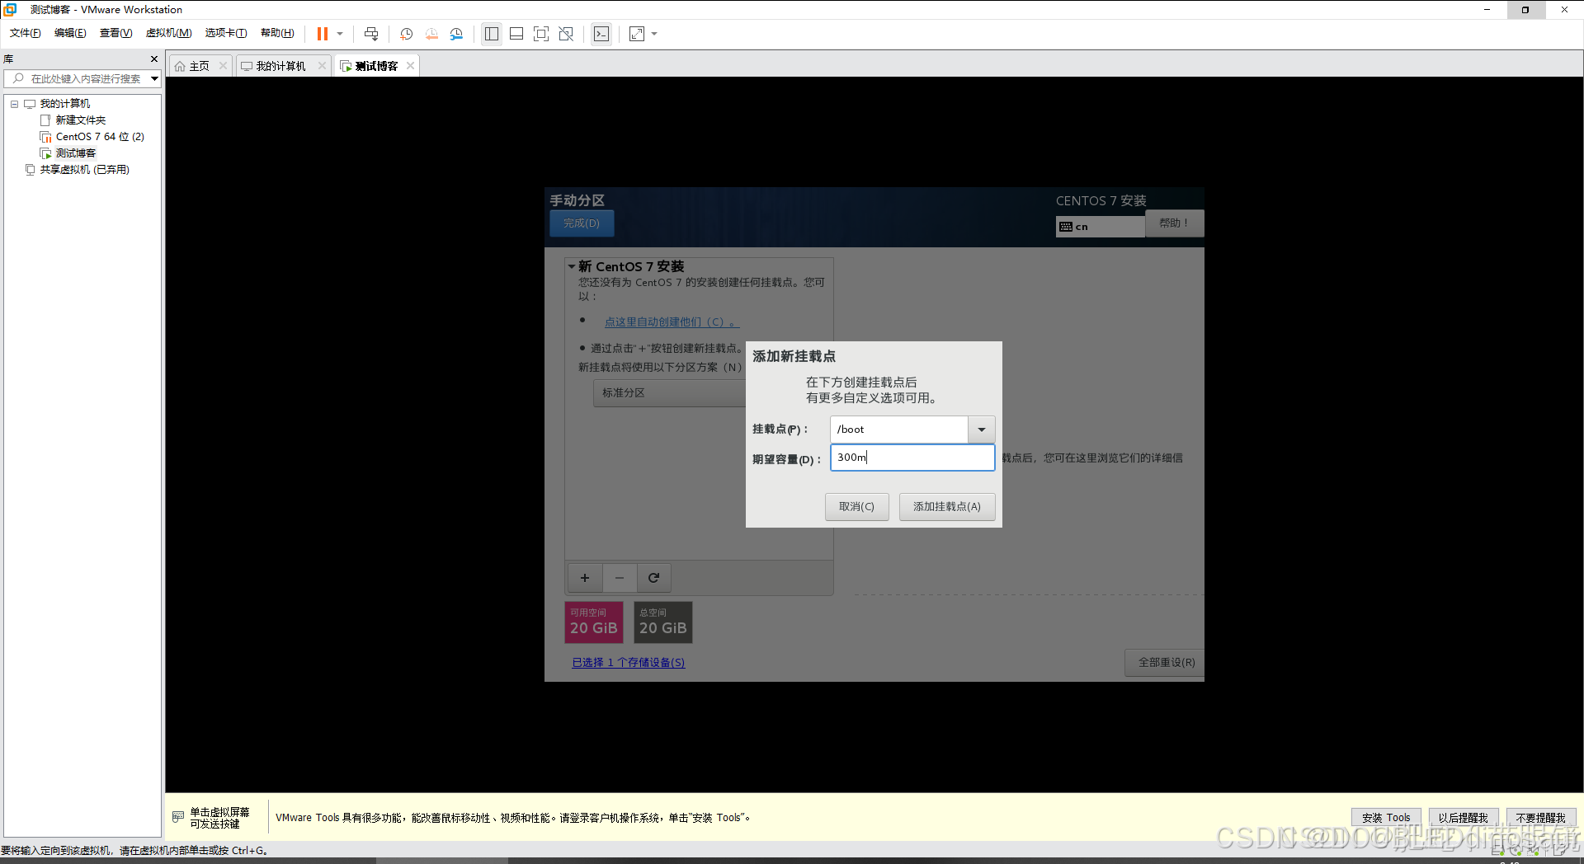Open the stretch display dropdown arrow

click(x=654, y=34)
